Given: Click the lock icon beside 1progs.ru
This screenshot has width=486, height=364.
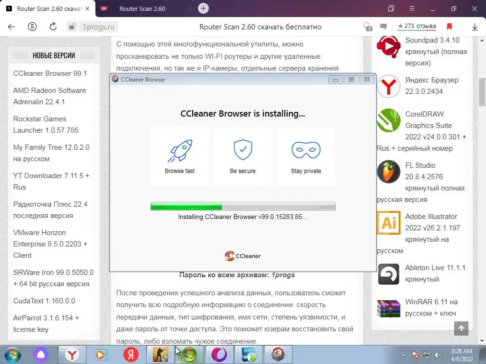Looking at the screenshot, I should pos(72,27).
